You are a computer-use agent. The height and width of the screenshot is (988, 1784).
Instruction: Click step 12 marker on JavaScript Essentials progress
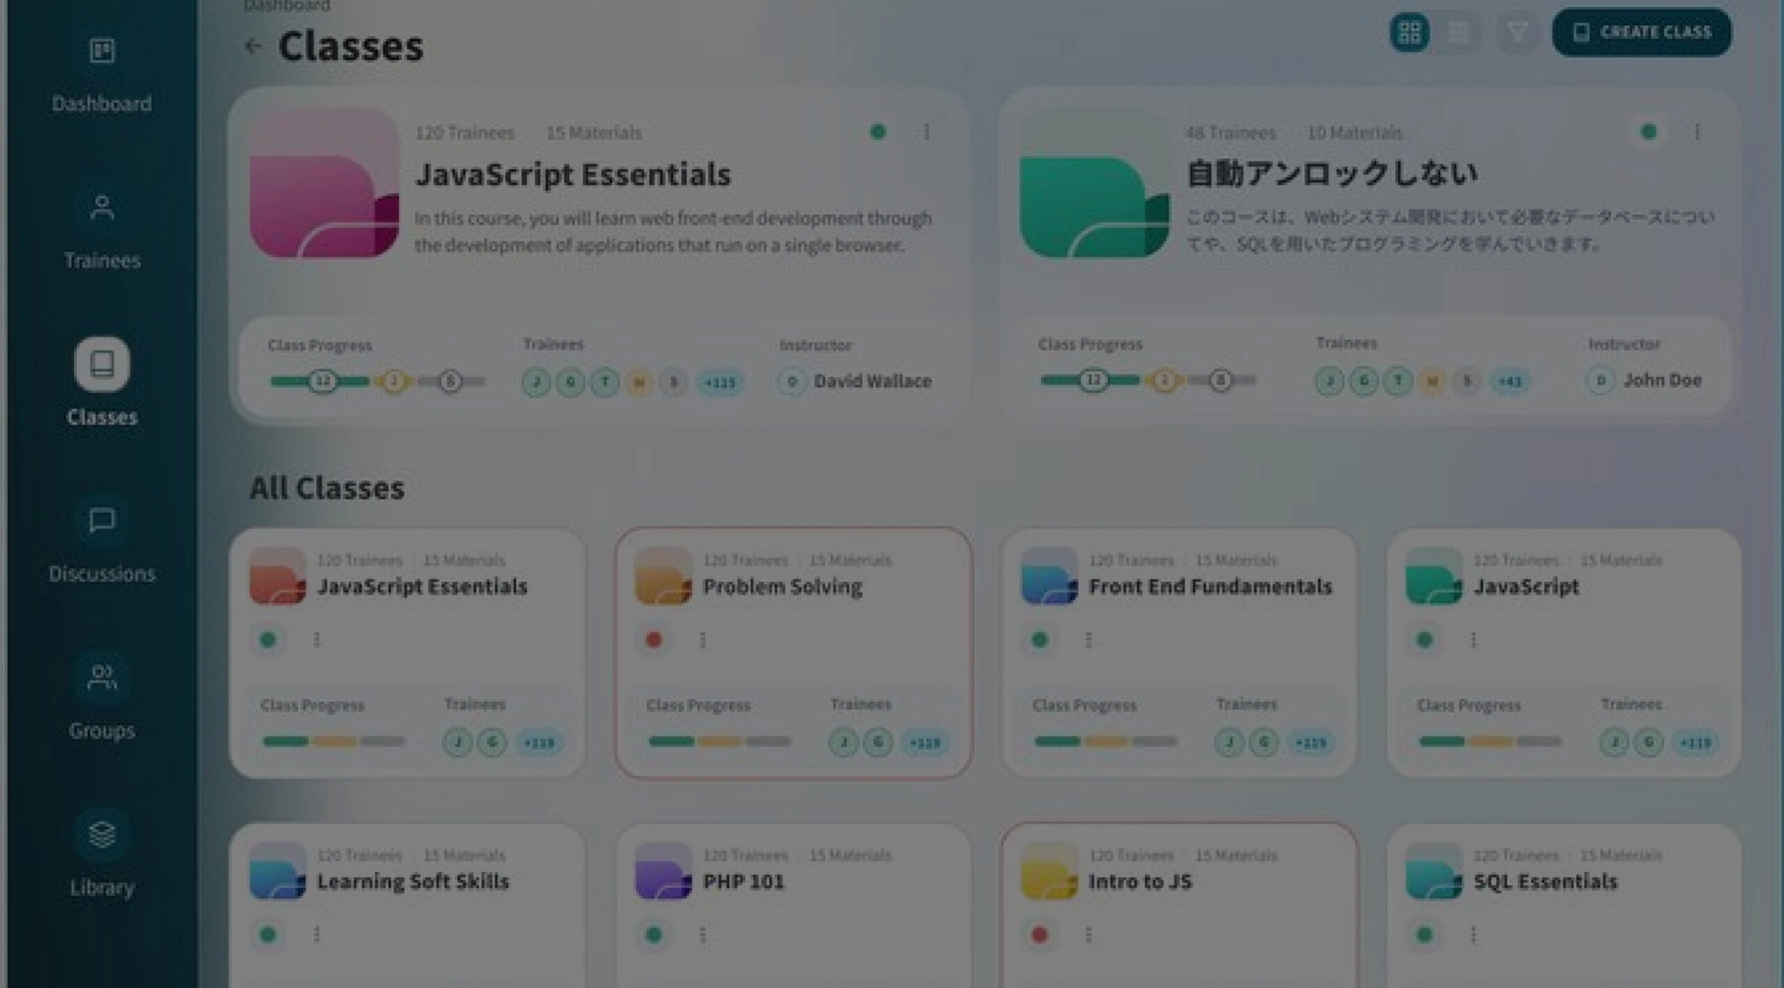click(323, 382)
